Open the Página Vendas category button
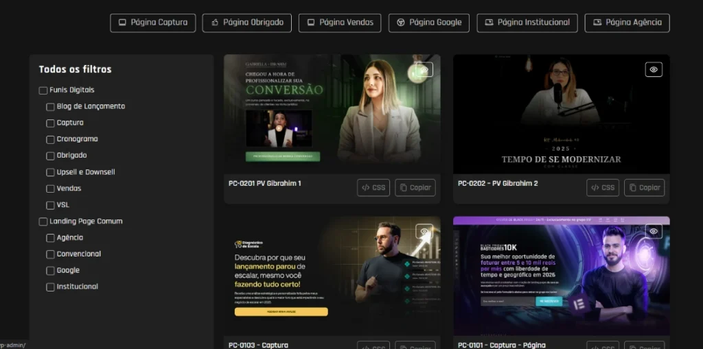The width and height of the screenshot is (703, 349). tap(340, 23)
